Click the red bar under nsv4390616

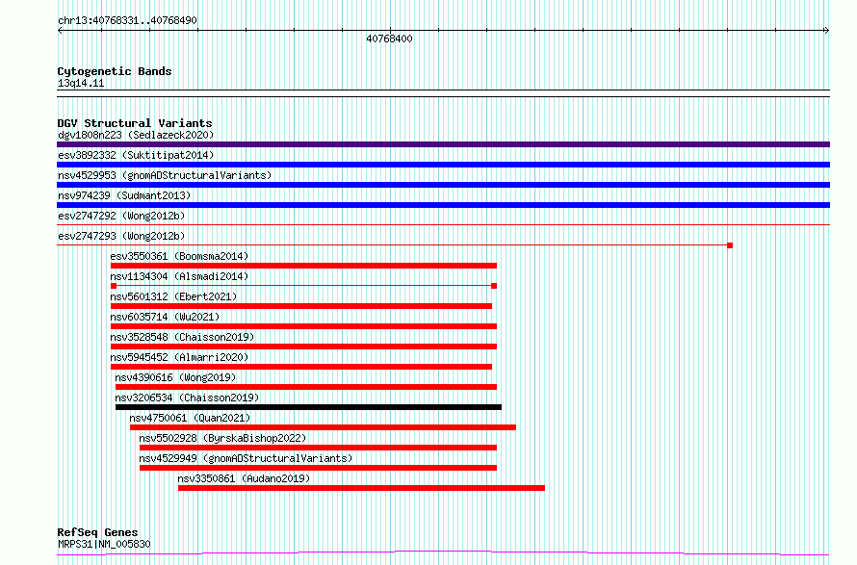point(306,387)
